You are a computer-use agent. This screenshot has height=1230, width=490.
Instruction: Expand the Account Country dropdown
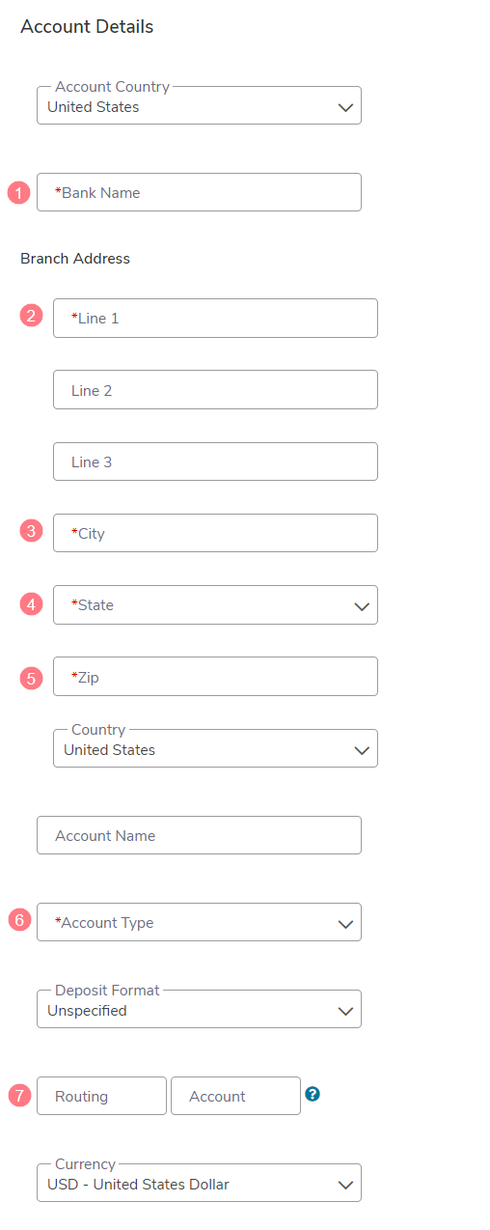199,105
